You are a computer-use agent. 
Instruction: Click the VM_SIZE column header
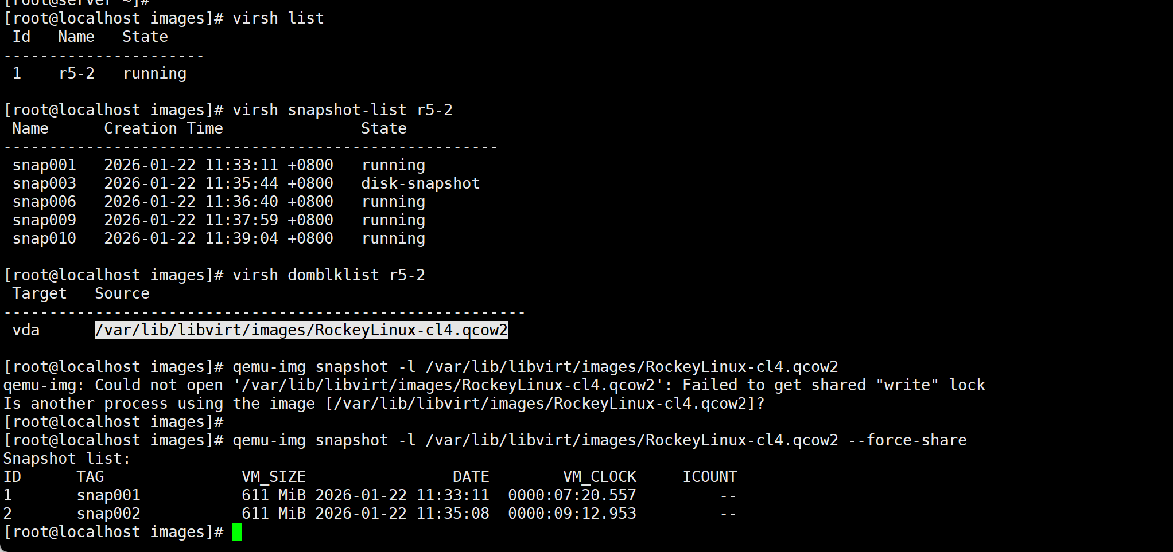pos(274,477)
